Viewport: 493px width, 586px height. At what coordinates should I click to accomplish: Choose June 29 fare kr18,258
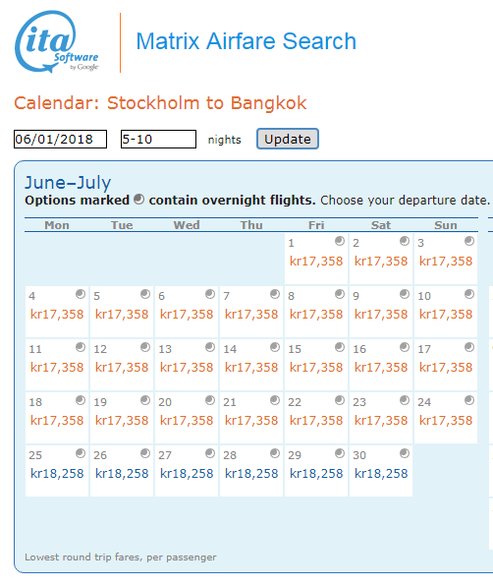click(316, 474)
